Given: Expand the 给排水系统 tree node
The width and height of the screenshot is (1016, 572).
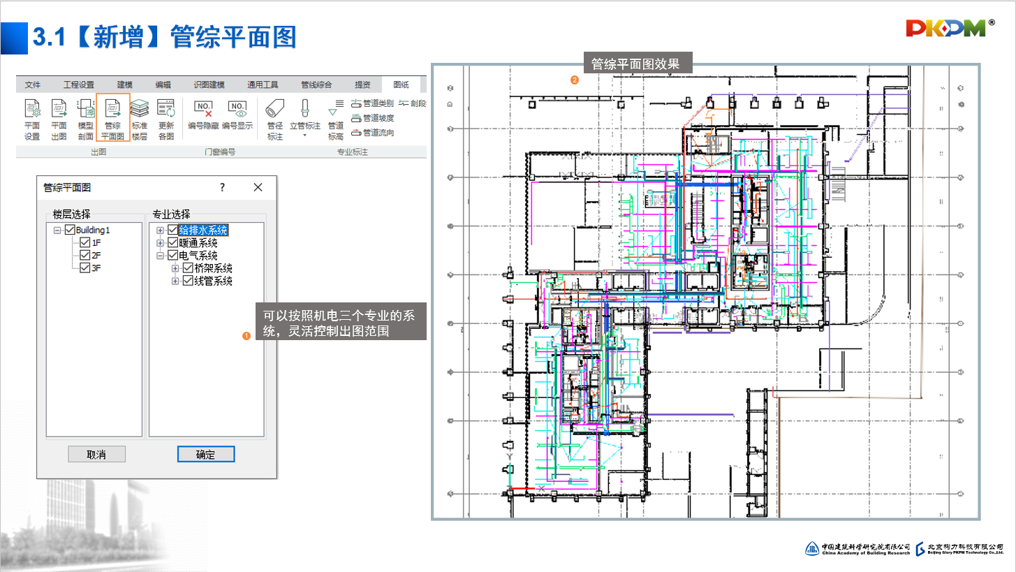Looking at the screenshot, I should point(161,230).
